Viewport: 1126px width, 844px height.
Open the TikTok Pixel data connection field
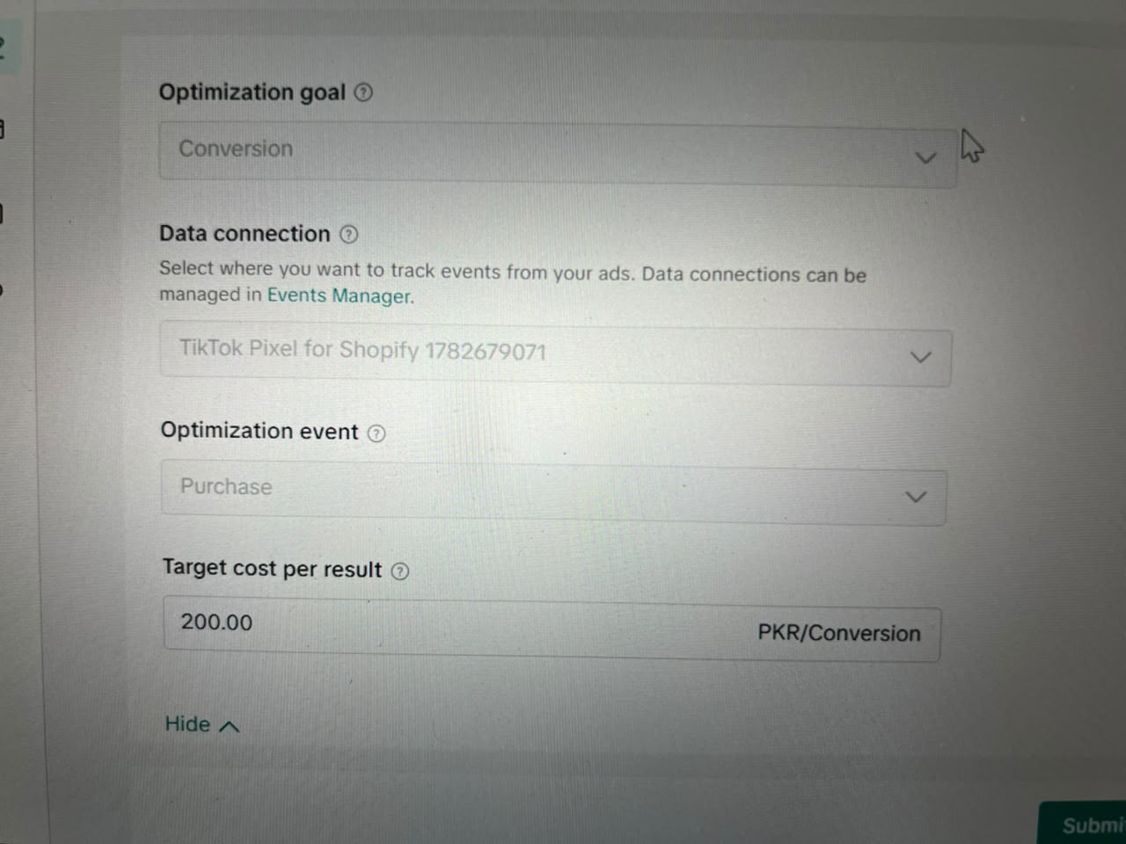click(x=556, y=354)
